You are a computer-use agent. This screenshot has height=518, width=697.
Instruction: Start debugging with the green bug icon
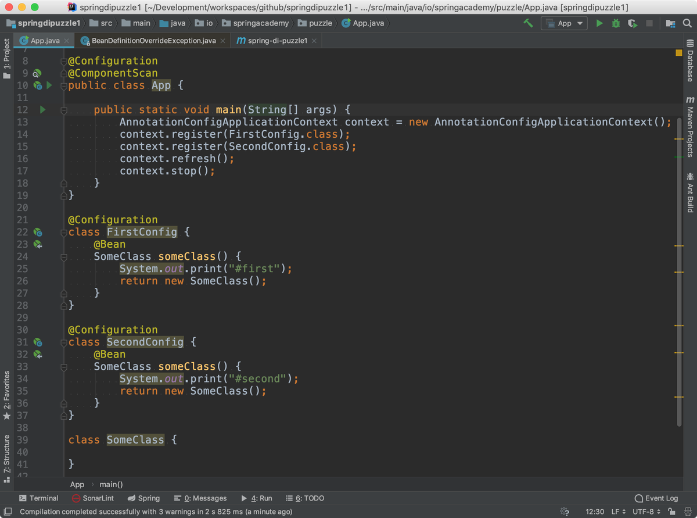(x=616, y=23)
